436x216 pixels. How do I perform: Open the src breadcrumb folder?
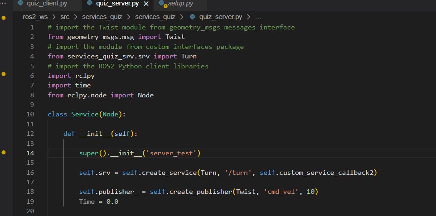tap(65, 17)
